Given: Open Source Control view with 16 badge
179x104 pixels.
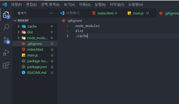Looking at the screenshot, I should (6, 40).
